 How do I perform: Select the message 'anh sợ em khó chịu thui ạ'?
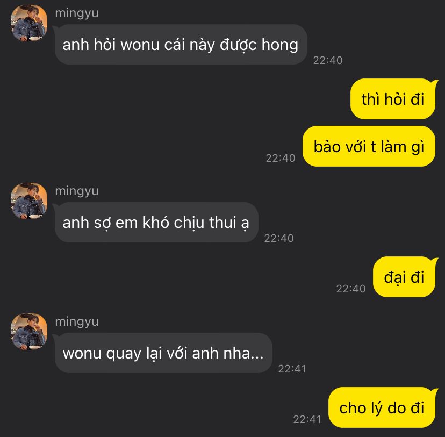[156, 223]
